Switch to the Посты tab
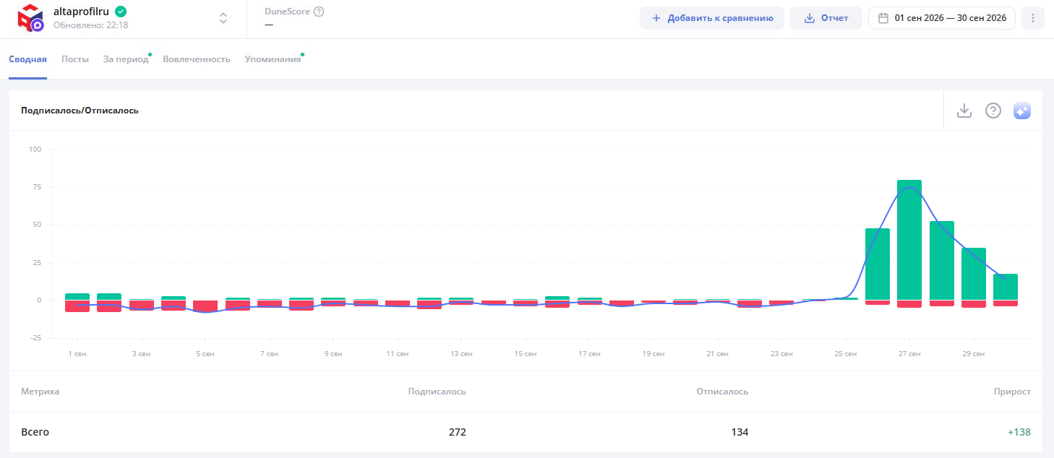 tap(75, 59)
